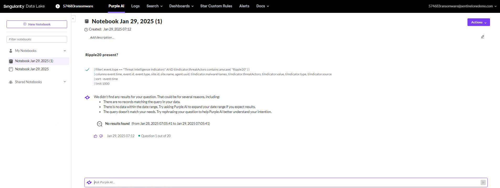Collapse the My Notebooks section

click(65, 51)
